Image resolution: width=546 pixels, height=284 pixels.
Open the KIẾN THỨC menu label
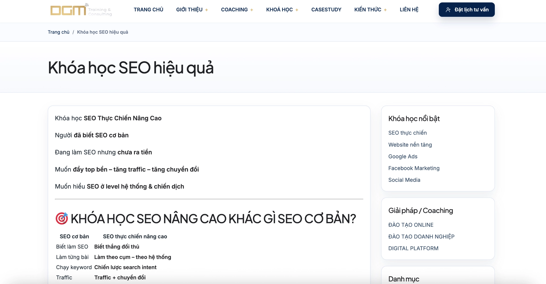[x=368, y=10]
